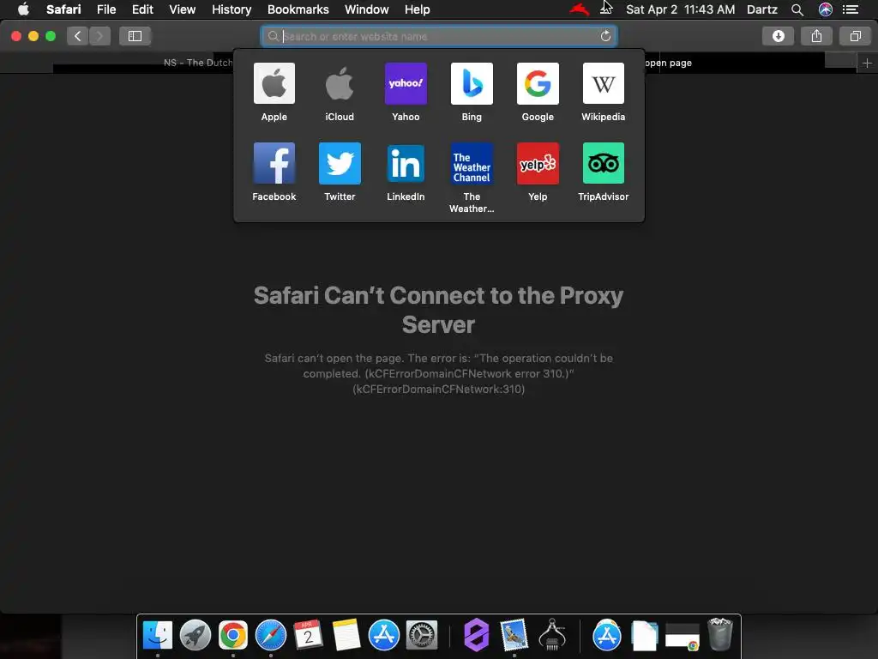Open The Weather Channel favorite tile
Screen dimensions: 878x659
tap(472, 163)
